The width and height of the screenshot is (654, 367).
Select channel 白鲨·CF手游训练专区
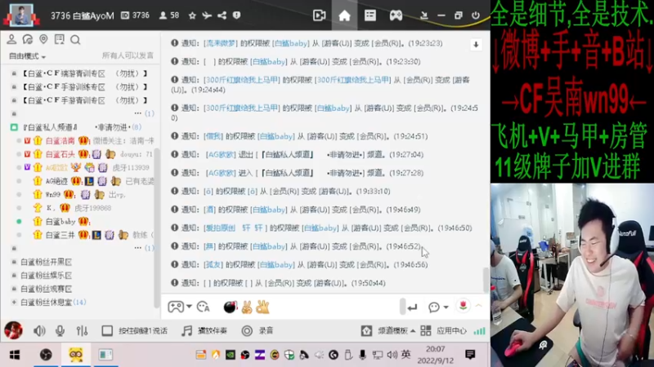[83, 86]
